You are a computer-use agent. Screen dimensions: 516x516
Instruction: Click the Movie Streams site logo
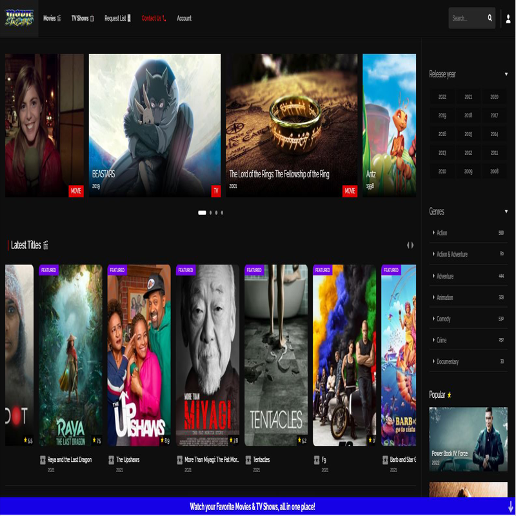click(19, 18)
